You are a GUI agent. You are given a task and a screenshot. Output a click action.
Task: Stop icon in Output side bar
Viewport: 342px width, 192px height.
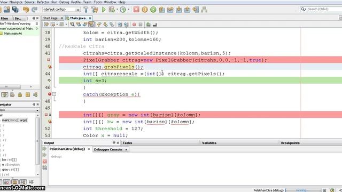[44, 161]
